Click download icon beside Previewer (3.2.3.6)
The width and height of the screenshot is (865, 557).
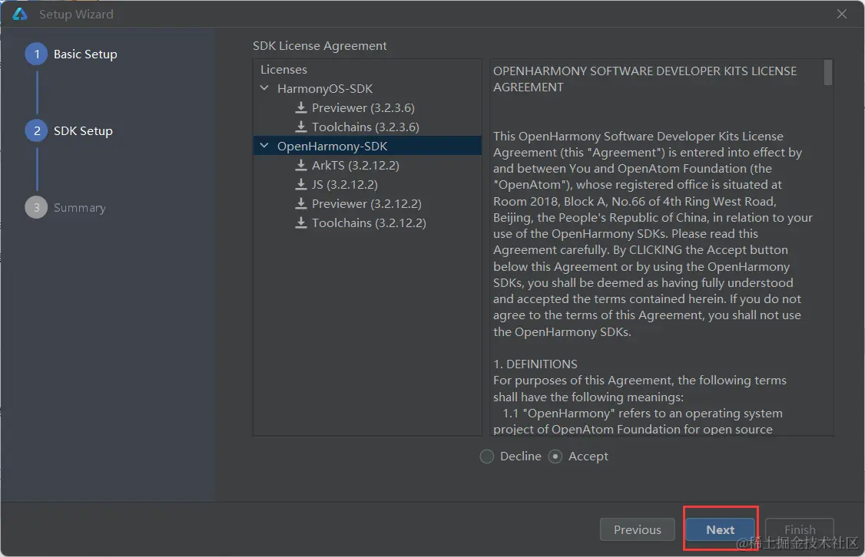[x=300, y=107]
